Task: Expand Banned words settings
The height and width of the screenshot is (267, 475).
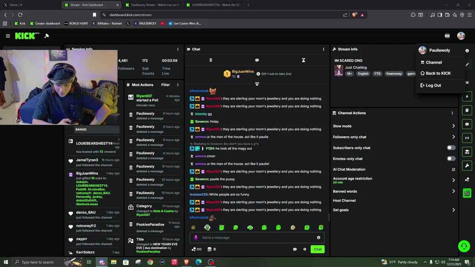Action: (x=453, y=191)
